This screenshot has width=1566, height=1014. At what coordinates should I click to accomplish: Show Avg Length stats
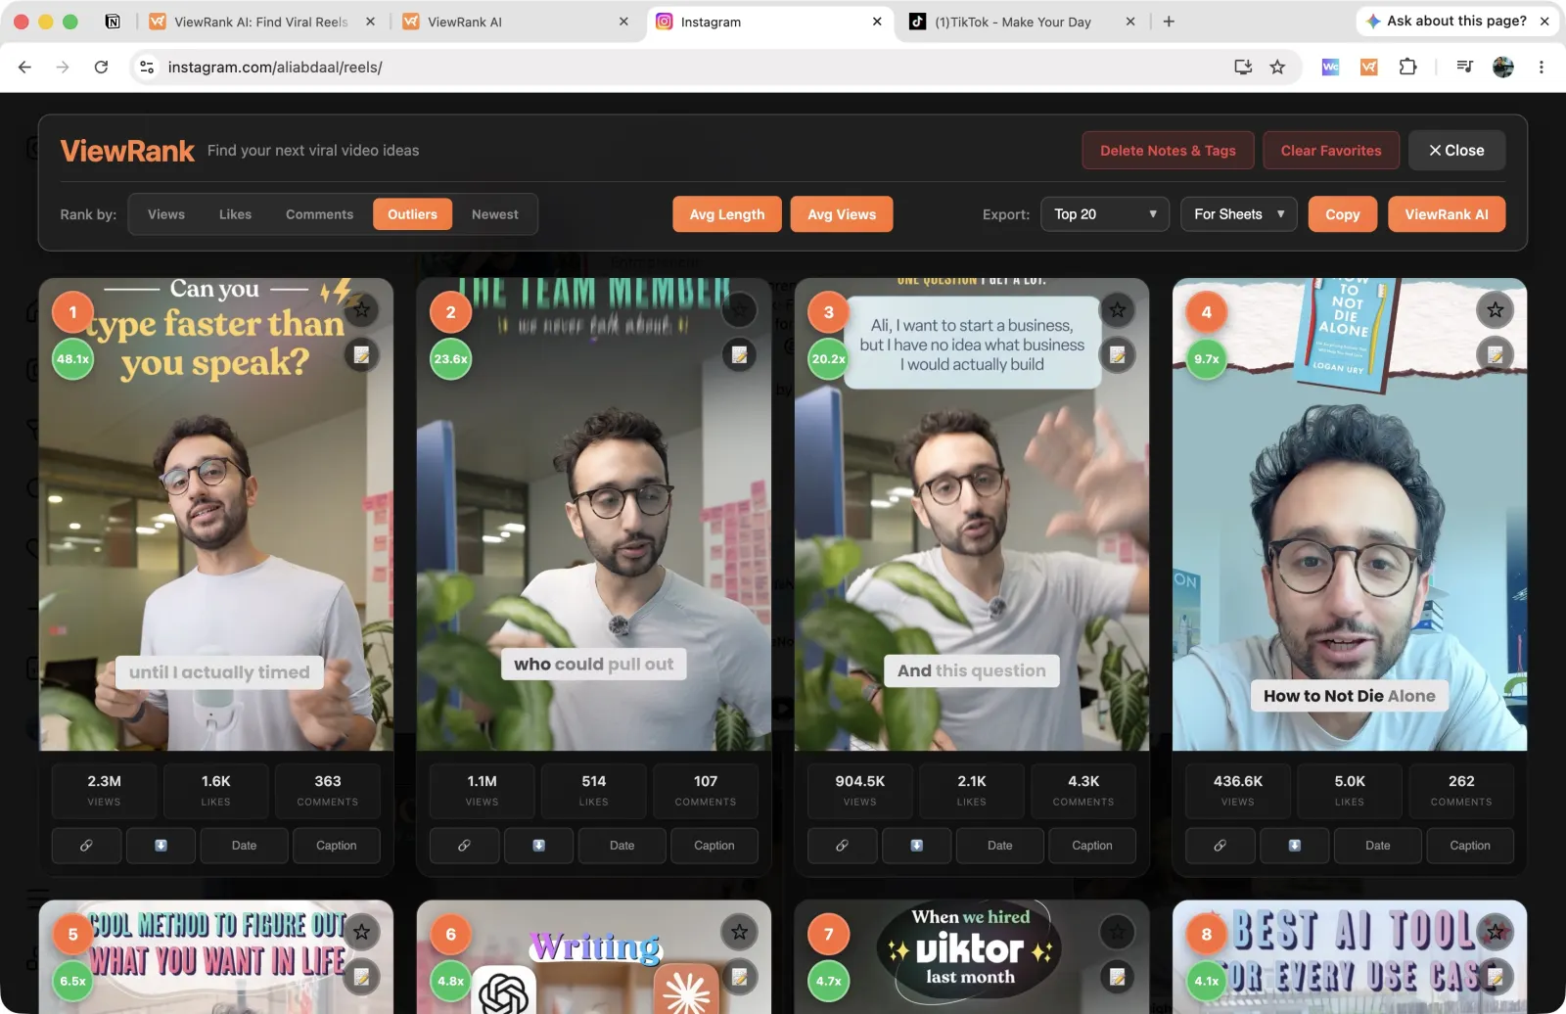click(x=727, y=214)
